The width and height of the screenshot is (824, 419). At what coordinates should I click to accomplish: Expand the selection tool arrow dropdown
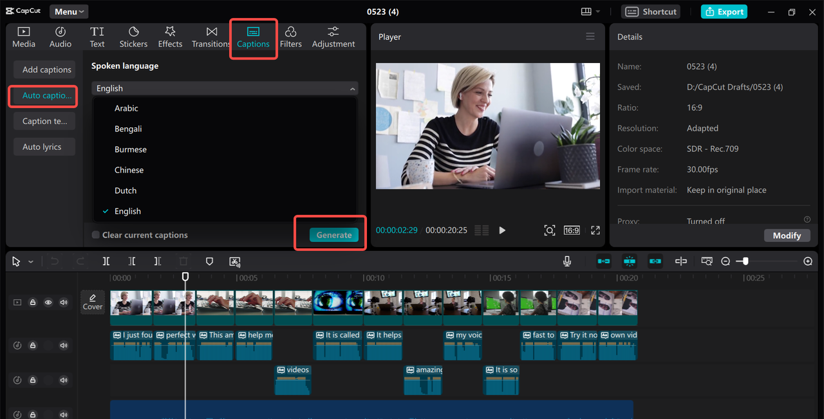pos(31,262)
